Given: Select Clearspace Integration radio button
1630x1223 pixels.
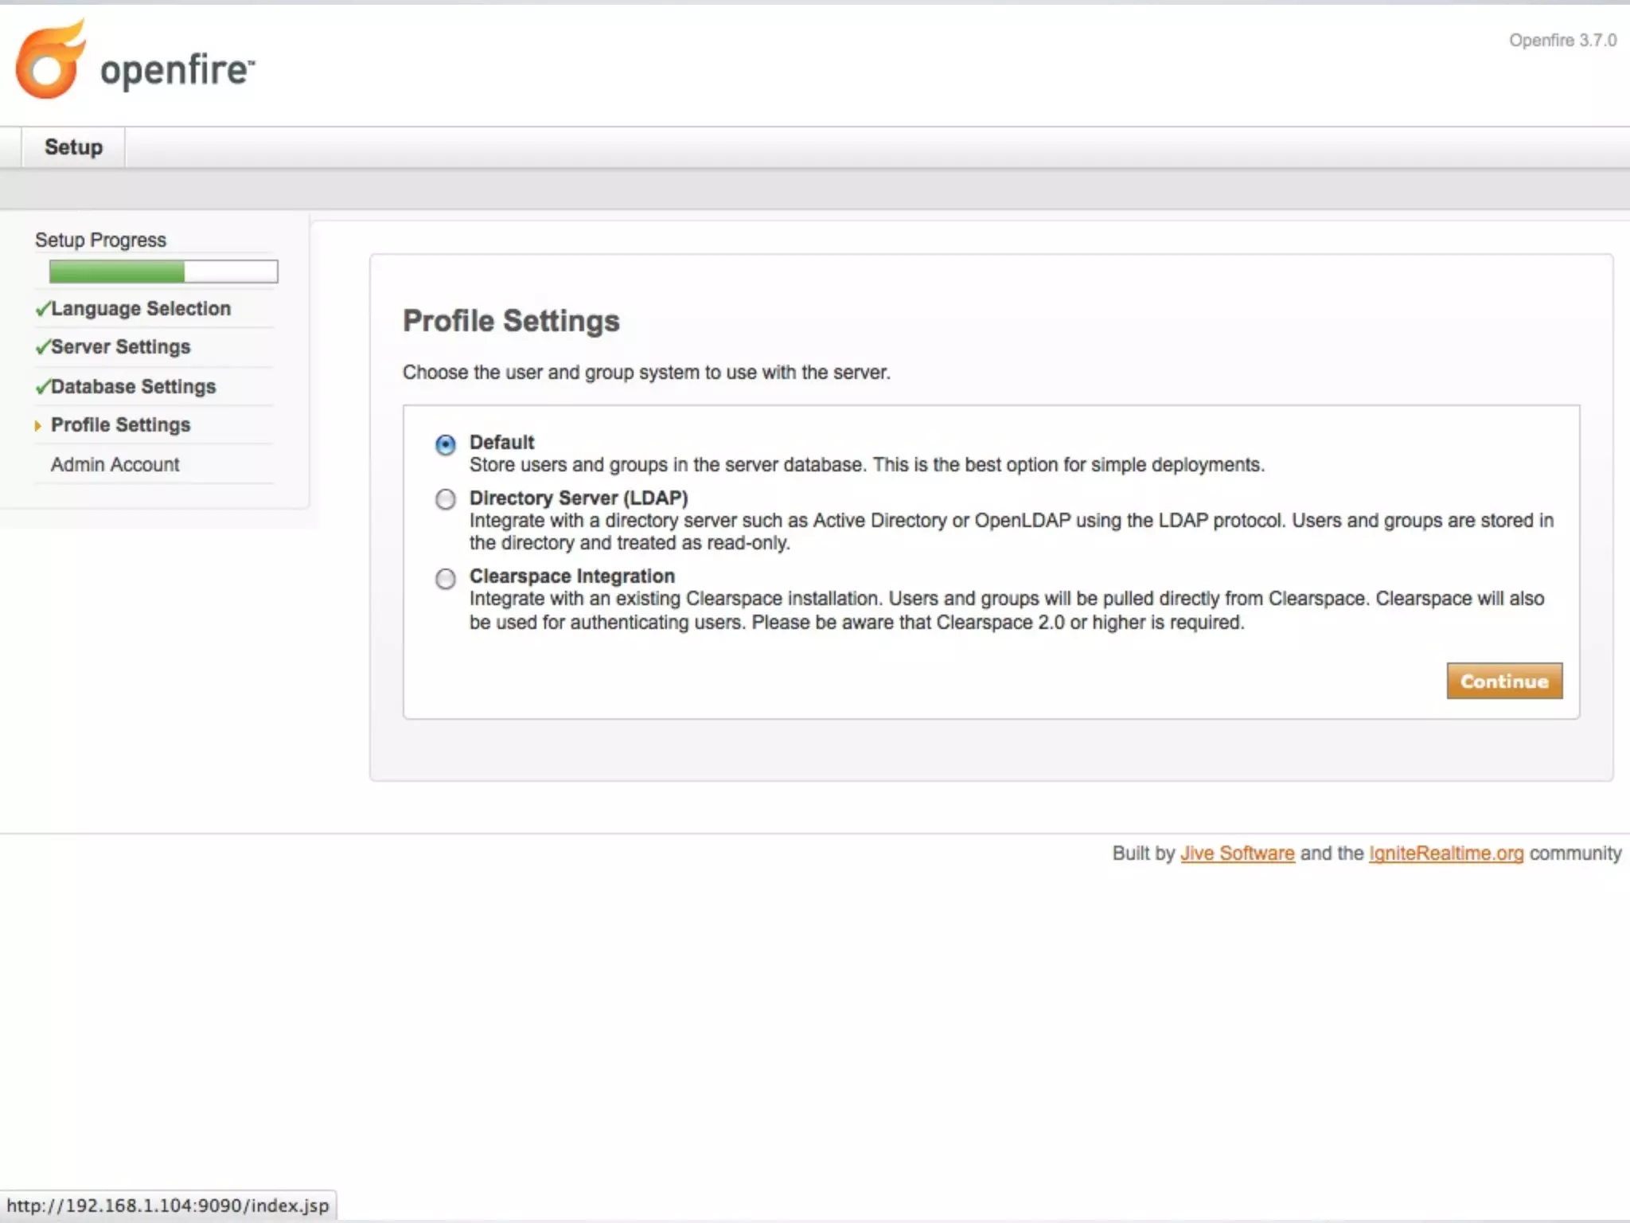Looking at the screenshot, I should point(446,578).
